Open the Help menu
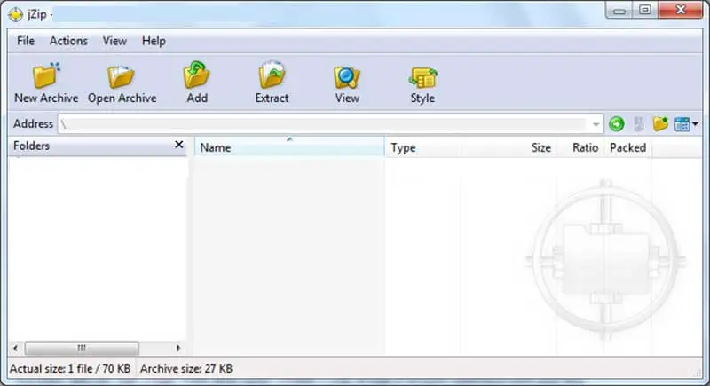Image resolution: width=710 pixels, height=386 pixels. click(154, 41)
